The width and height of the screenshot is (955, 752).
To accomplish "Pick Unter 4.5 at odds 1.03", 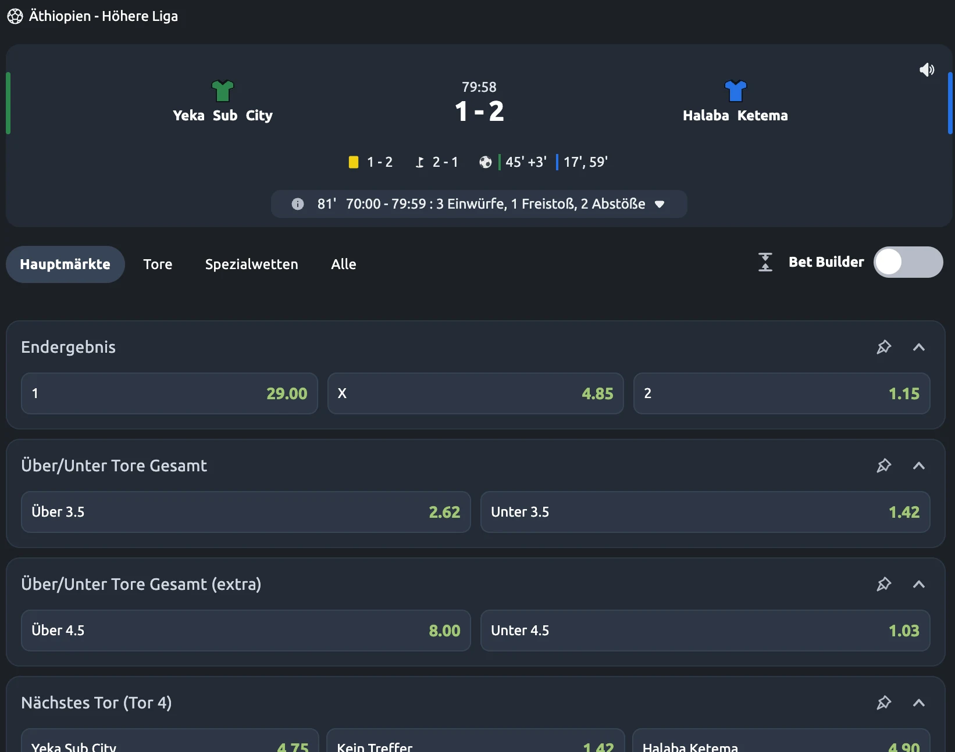I will [x=705, y=631].
